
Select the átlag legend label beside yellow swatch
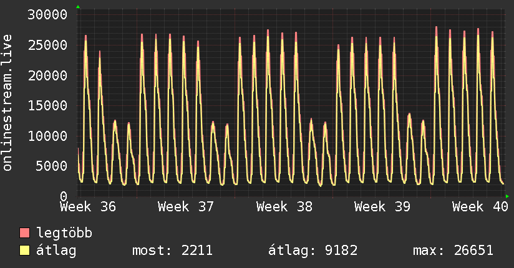click(x=56, y=251)
